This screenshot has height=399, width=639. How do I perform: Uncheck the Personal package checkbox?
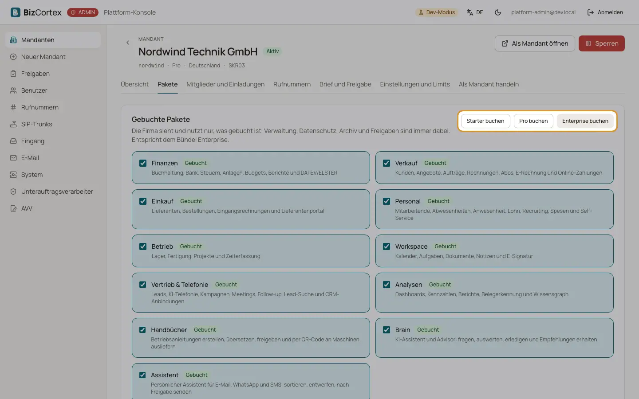pos(387,201)
